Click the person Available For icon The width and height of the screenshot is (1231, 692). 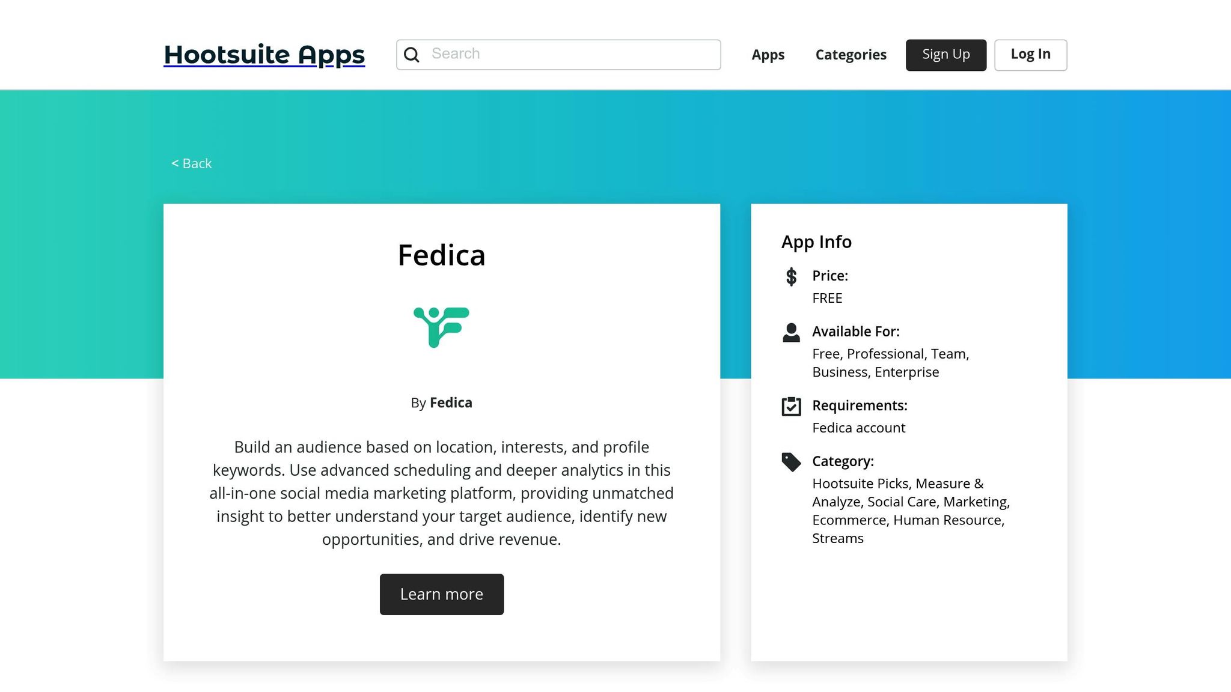pos(791,332)
